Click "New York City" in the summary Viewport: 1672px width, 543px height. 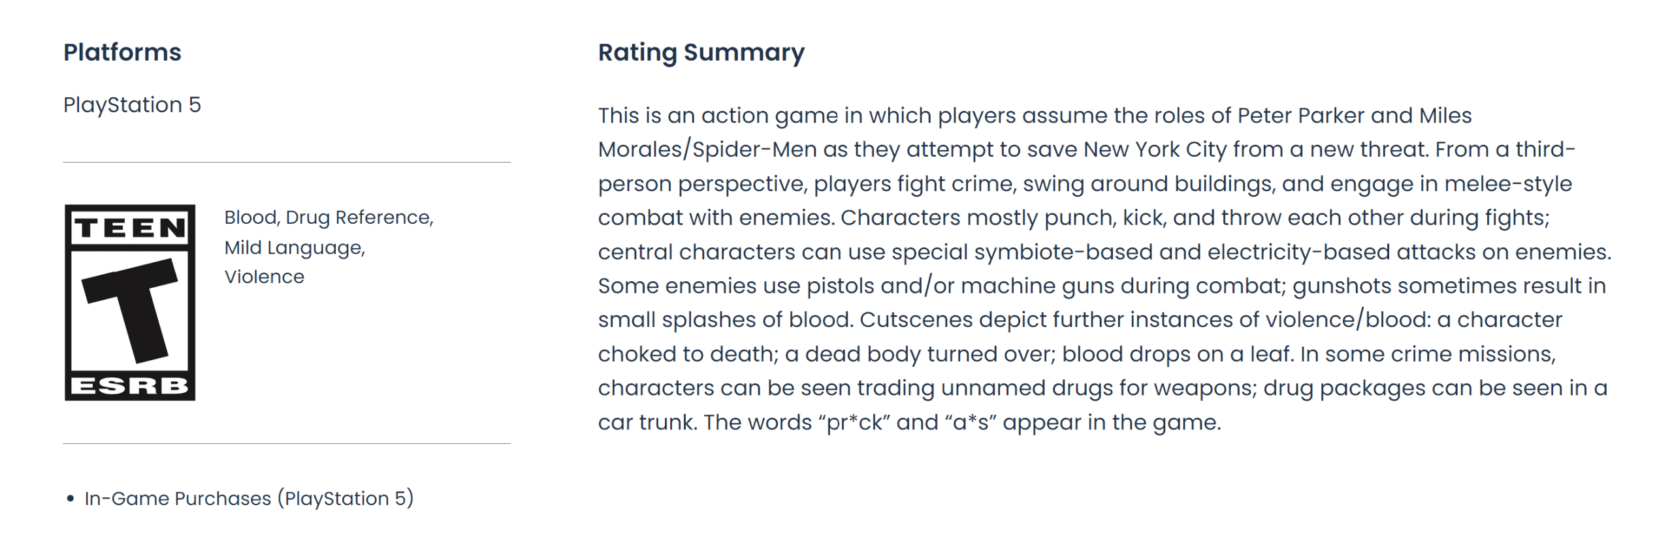[x=1155, y=149]
